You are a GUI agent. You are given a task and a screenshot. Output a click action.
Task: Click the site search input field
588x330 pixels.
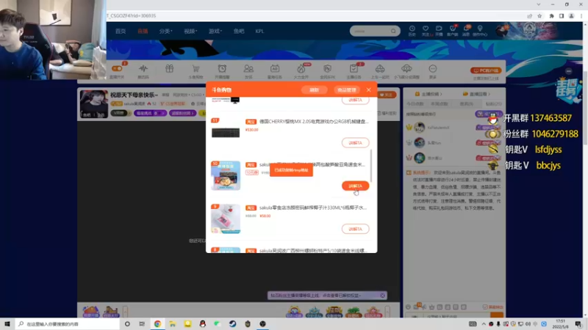(x=370, y=31)
